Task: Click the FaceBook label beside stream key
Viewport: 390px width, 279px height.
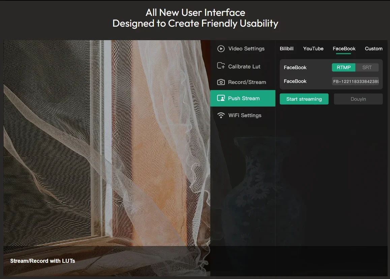Action: pos(295,81)
